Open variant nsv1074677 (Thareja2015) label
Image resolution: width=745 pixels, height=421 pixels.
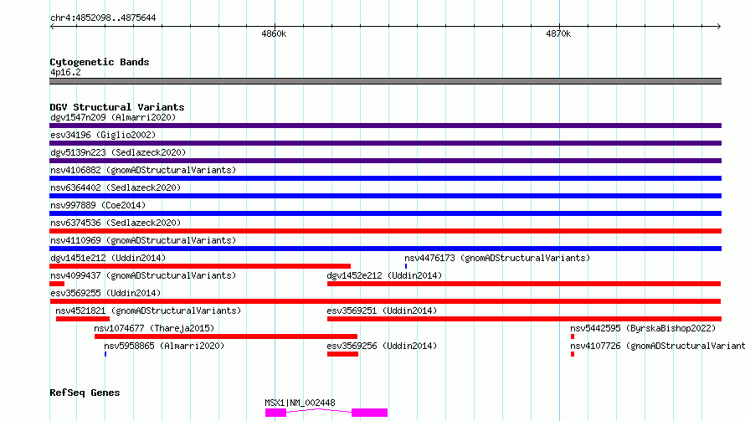pos(154,328)
